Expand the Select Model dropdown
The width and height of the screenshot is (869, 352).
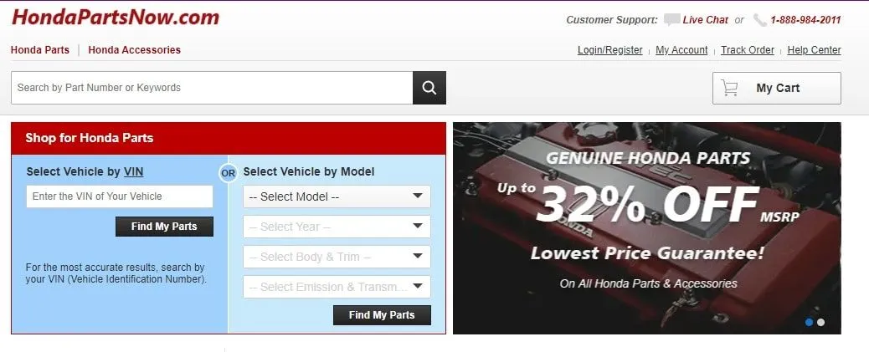(337, 196)
